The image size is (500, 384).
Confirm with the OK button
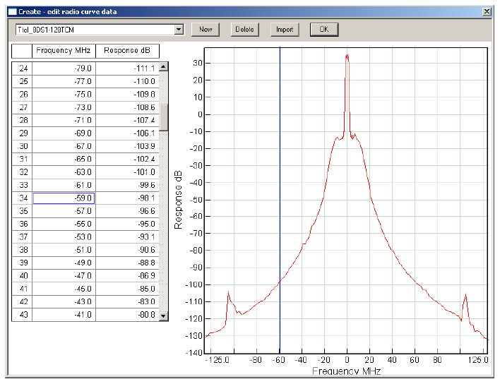pos(323,30)
